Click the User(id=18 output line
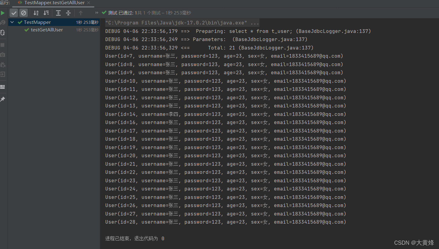 226,139
